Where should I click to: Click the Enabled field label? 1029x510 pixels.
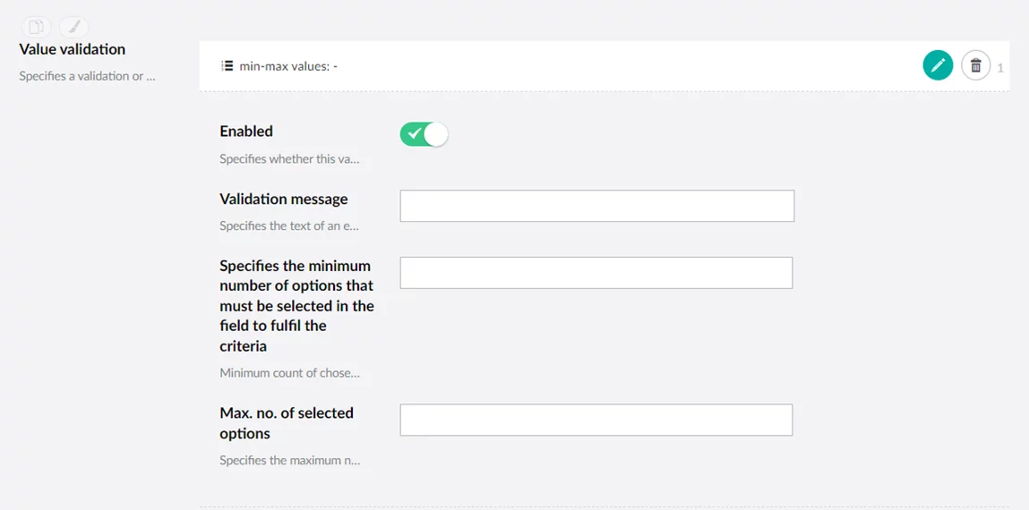(246, 131)
